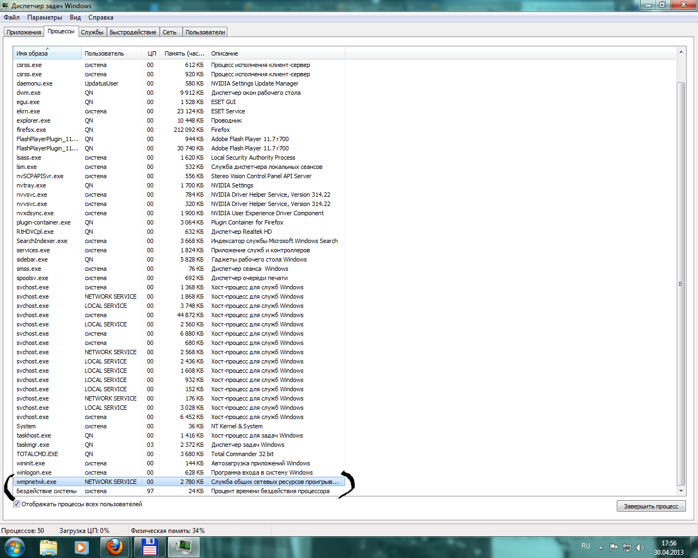Click the process list scrollbar up arrow

681,52
